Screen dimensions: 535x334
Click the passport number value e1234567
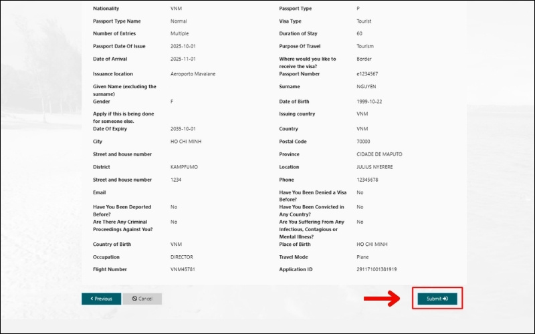click(367, 74)
